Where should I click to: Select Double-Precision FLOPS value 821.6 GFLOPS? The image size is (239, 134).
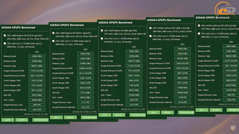(x=85, y=73)
